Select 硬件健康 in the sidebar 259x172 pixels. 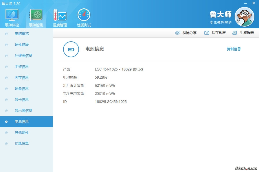click(x=22, y=45)
